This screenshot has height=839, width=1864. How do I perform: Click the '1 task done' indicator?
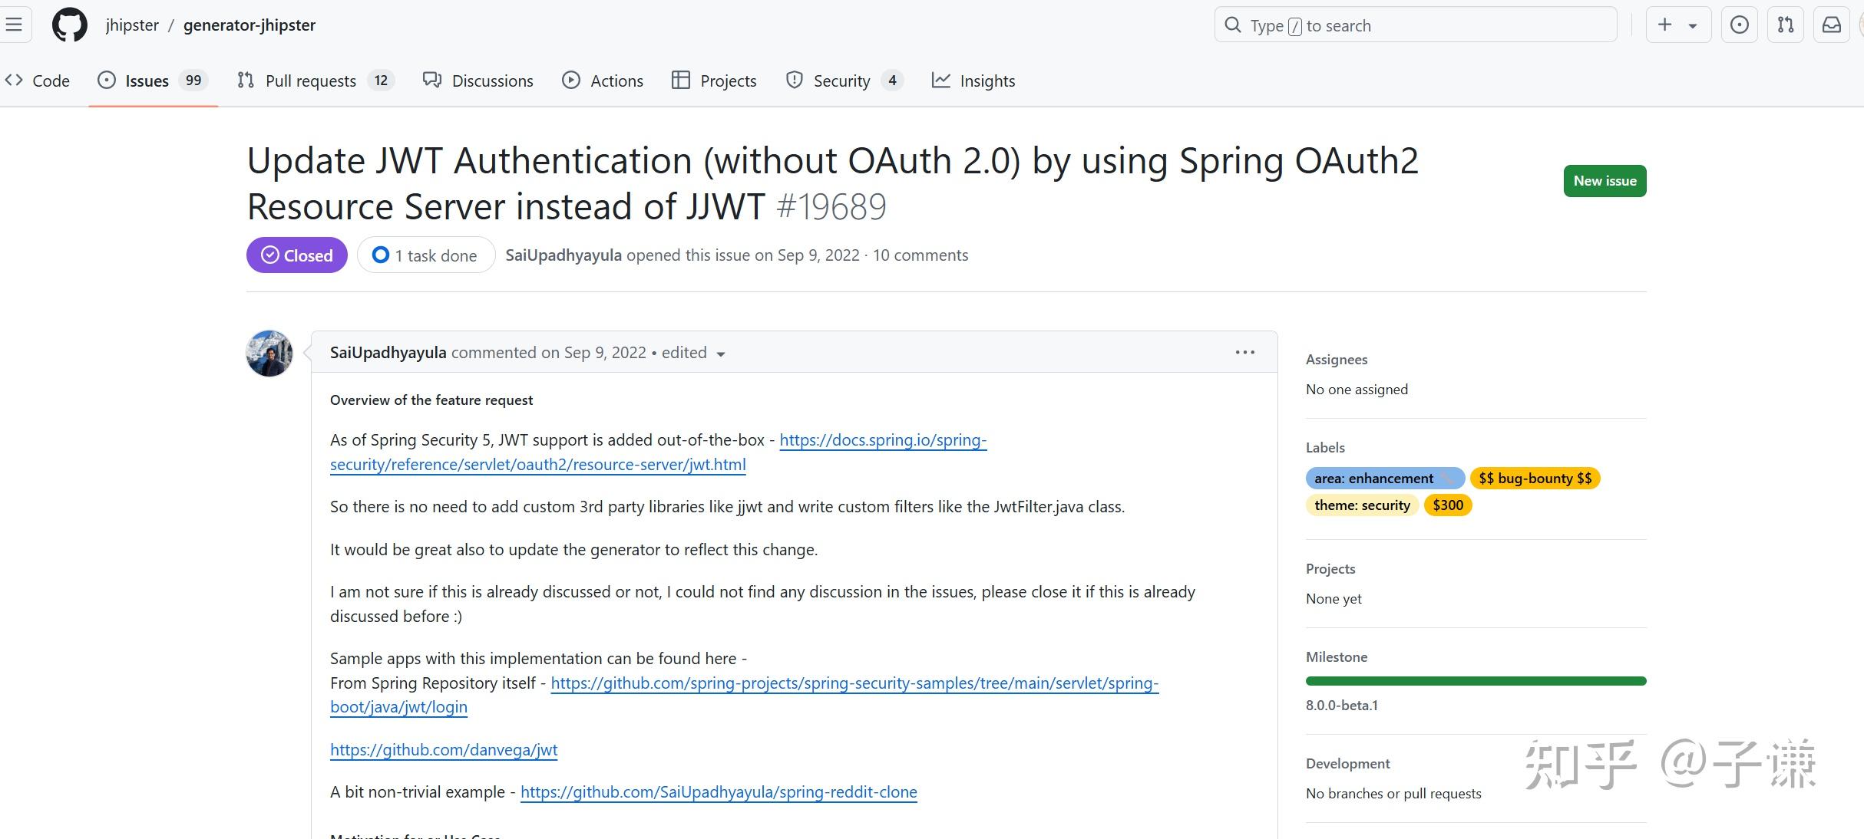pyautogui.click(x=425, y=255)
